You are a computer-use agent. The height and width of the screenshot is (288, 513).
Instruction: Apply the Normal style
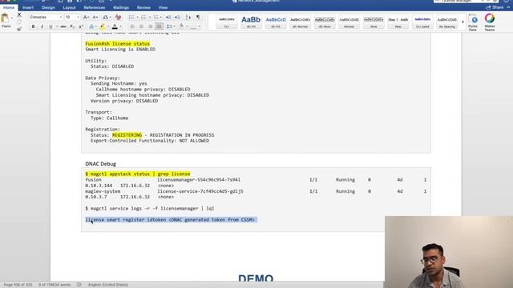(x=349, y=22)
